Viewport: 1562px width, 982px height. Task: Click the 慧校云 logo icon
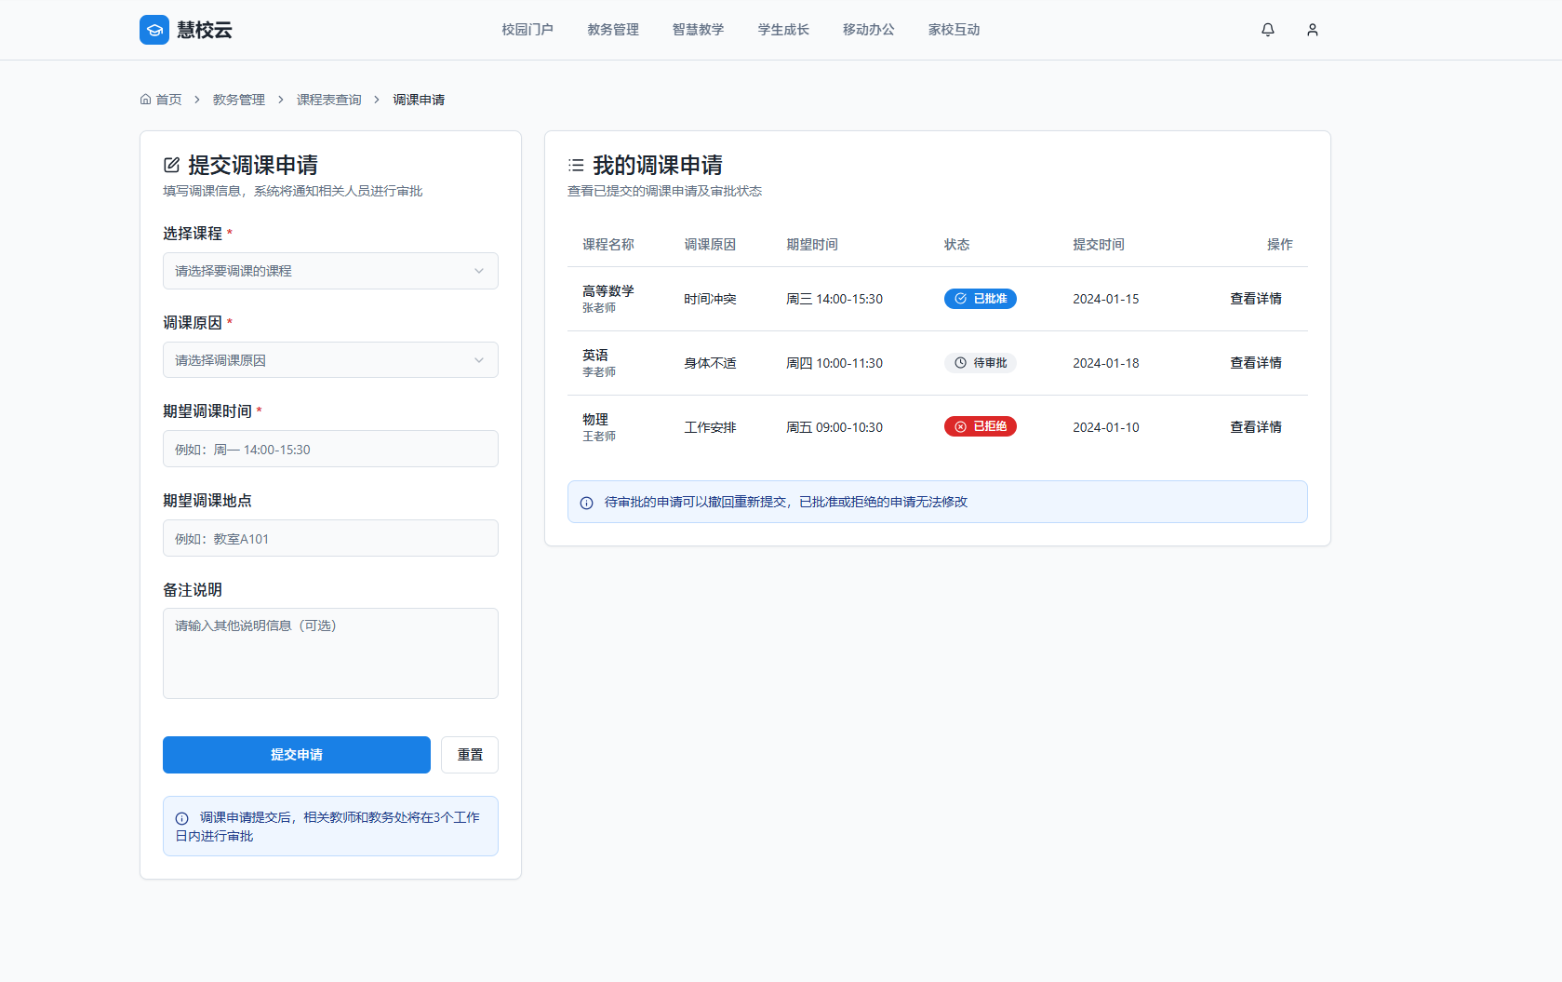[154, 30]
